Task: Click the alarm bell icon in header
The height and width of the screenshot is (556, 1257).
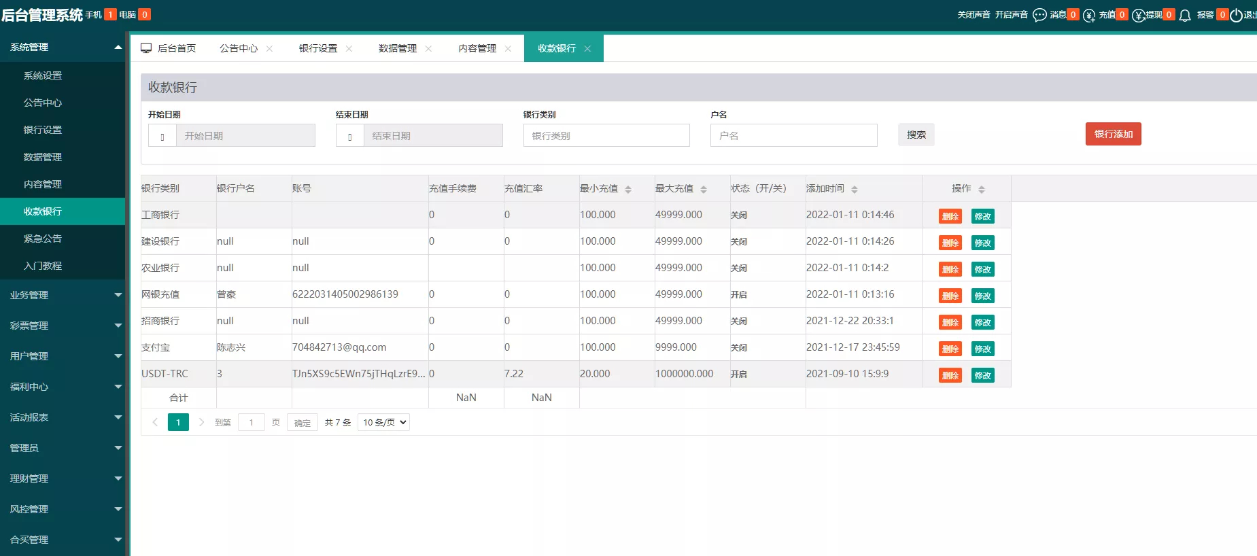Action: pyautogui.click(x=1185, y=15)
